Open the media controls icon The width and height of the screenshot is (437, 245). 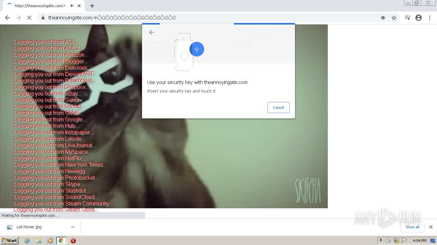tap(407, 18)
